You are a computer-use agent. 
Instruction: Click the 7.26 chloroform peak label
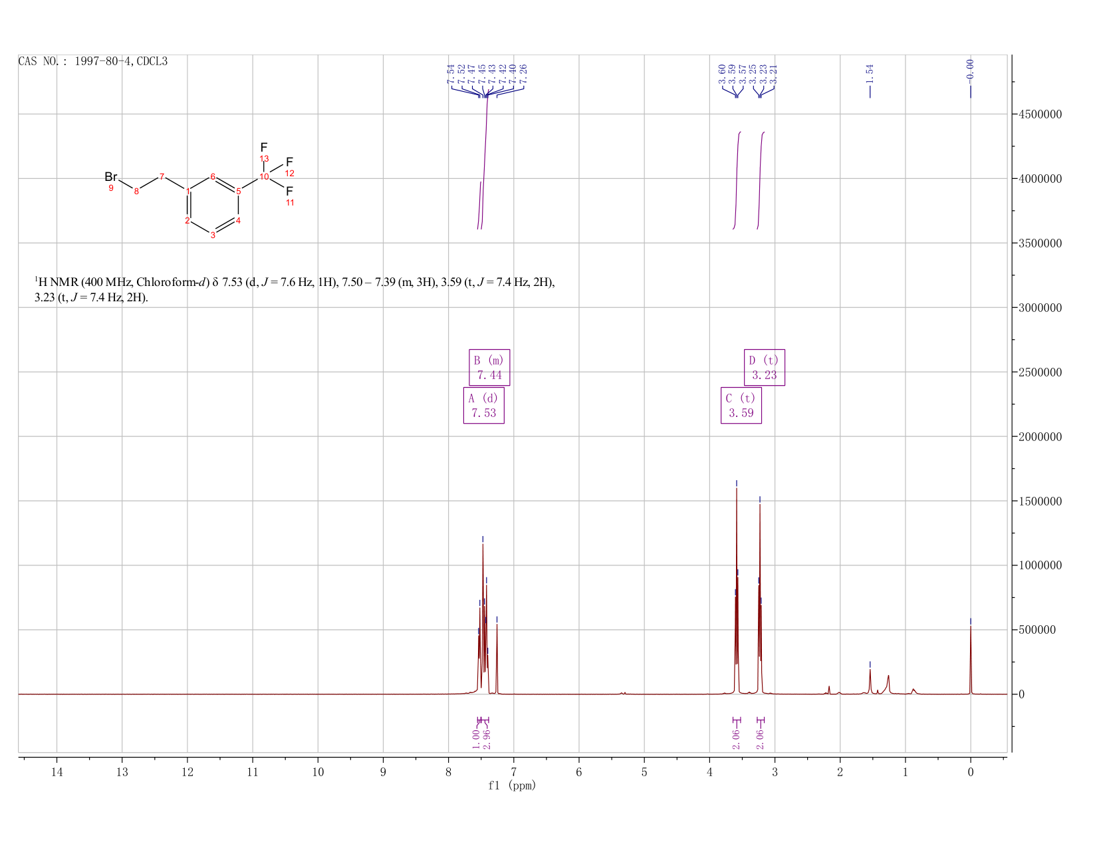click(x=523, y=74)
